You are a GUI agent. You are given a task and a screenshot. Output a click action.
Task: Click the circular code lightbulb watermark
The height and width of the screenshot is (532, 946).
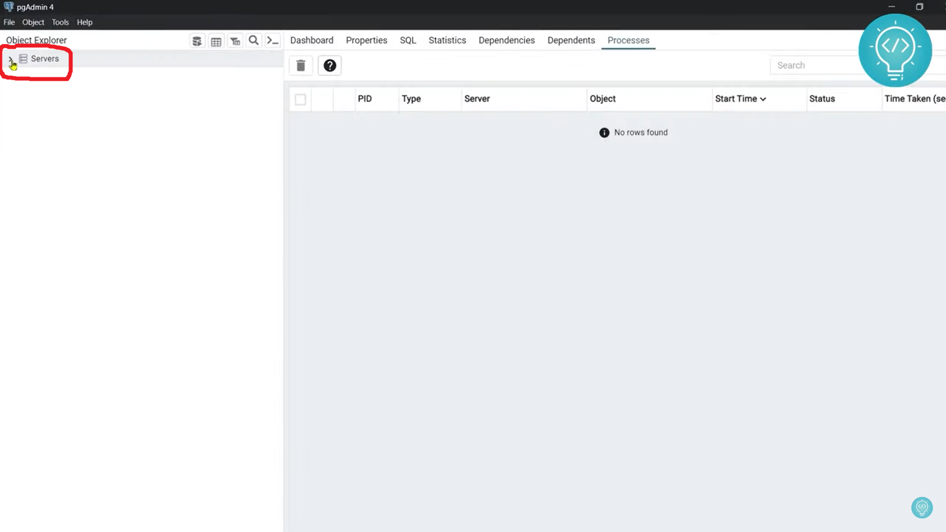(896, 50)
